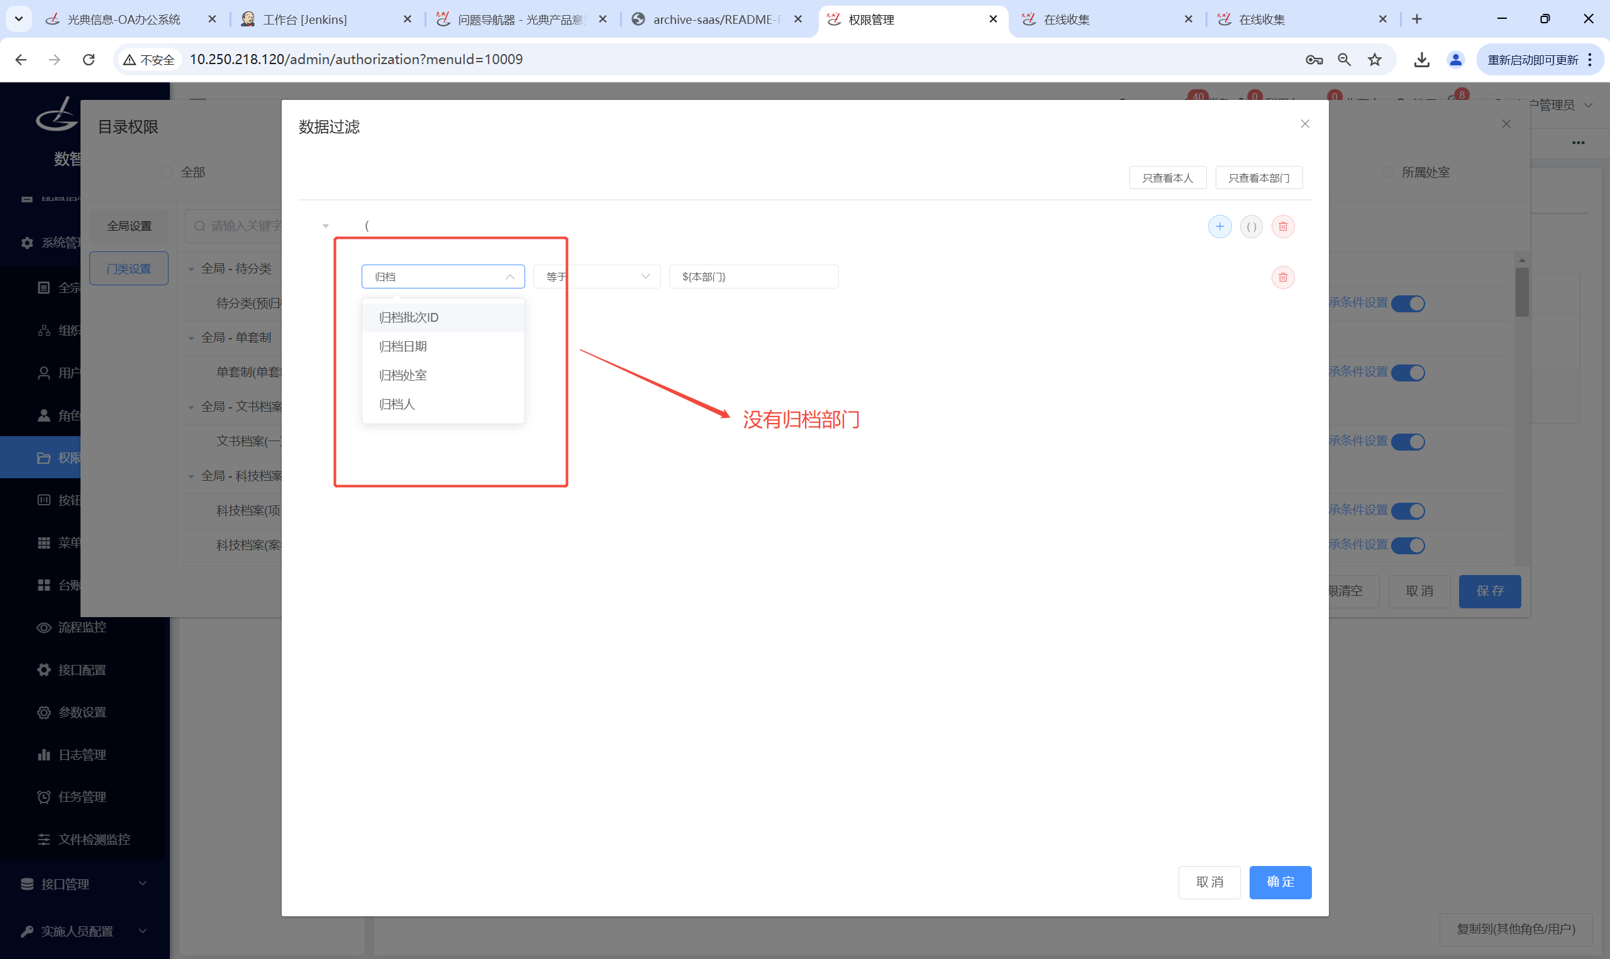Open the tab search chevron at the top left
The width and height of the screenshot is (1610, 959).
point(19,19)
